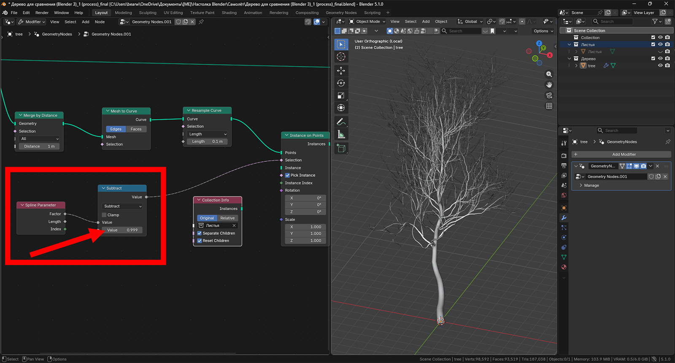Select the Move tool in viewport toolbar
This screenshot has width=675, height=363.
pyautogui.click(x=341, y=70)
